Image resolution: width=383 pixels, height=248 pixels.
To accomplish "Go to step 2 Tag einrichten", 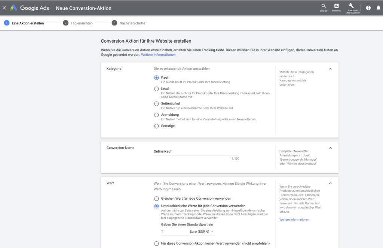I will (78, 23).
